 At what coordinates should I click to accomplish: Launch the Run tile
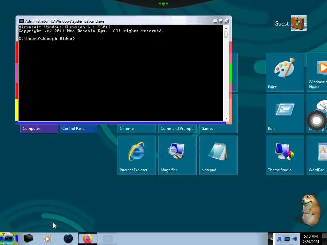[x=285, y=114]
